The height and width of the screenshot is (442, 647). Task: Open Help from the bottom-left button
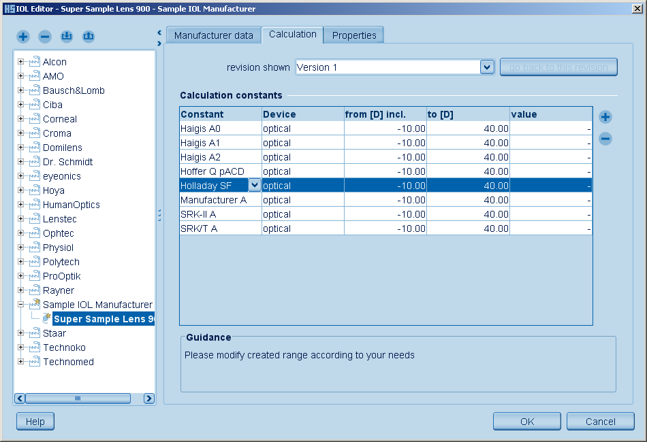tap(35, 421)
